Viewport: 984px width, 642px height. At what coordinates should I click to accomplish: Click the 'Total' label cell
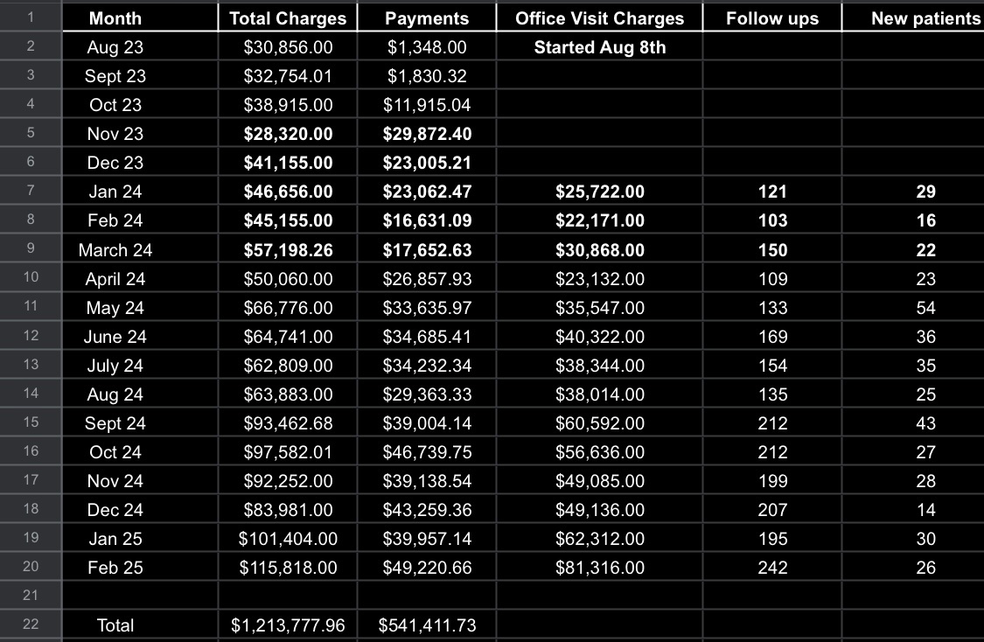[115, 625]
